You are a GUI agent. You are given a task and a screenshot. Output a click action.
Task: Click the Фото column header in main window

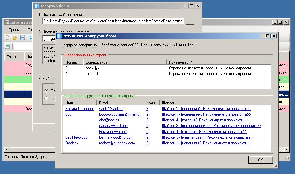14,56
